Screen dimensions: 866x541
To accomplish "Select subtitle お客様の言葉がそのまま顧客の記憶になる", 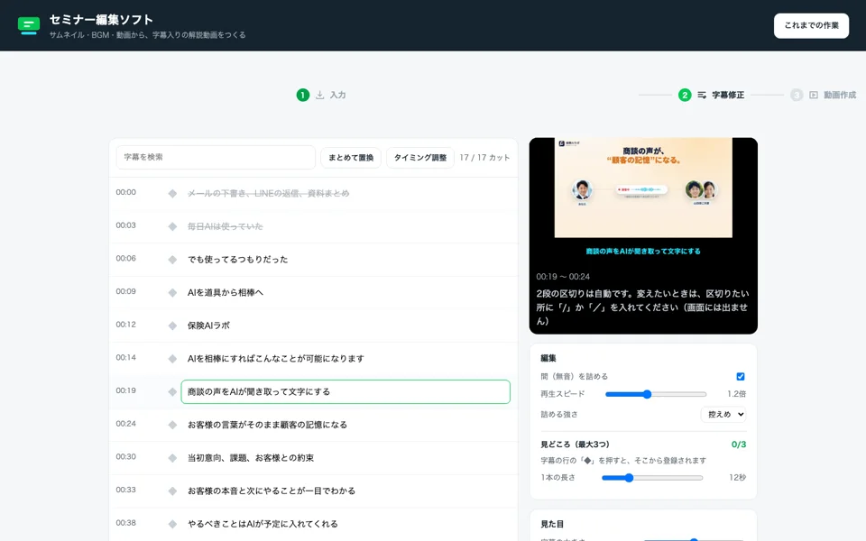I will [x=267, y=425].
